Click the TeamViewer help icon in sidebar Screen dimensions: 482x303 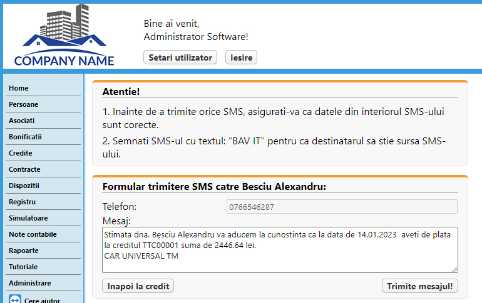pos(15,299)
